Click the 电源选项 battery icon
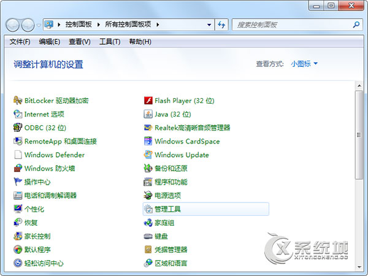This screenshot has height=276, width=368. (148, 196)
